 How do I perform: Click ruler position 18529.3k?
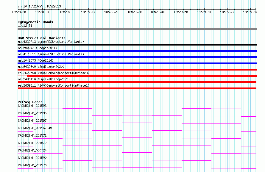(x=135, y=12)
